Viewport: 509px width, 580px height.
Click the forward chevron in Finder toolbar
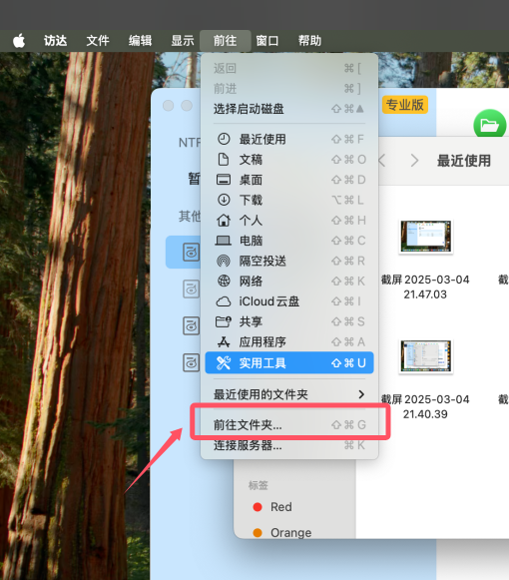coord(414,161)
